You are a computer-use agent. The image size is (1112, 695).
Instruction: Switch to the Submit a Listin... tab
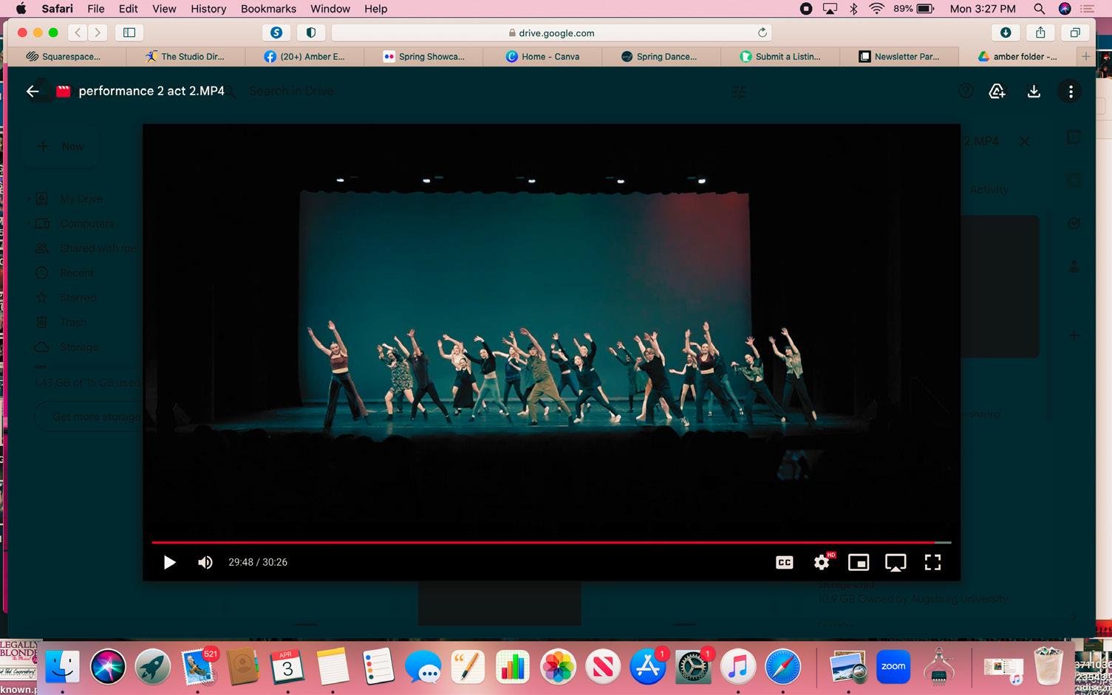coord(781,56)
